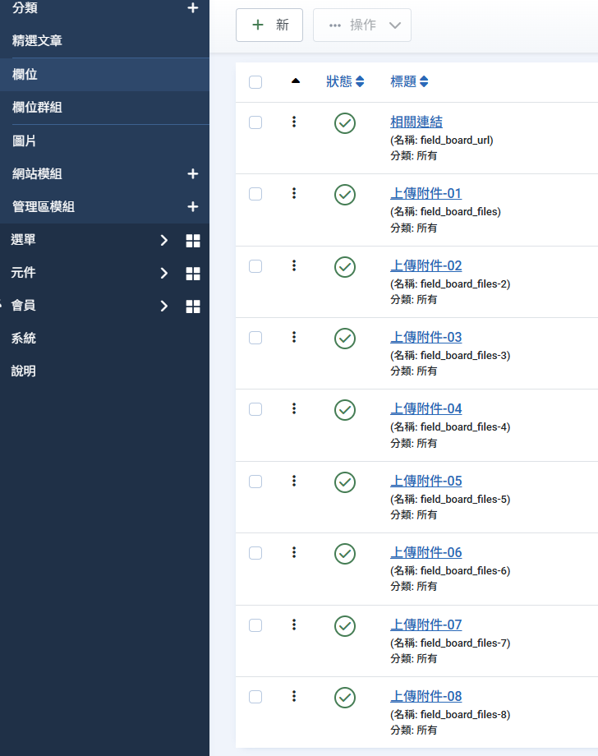Viewport: 598px width, 756px height.
Task: Expand the 選單 sidebar chevron
Action: (x=164, y=240)
